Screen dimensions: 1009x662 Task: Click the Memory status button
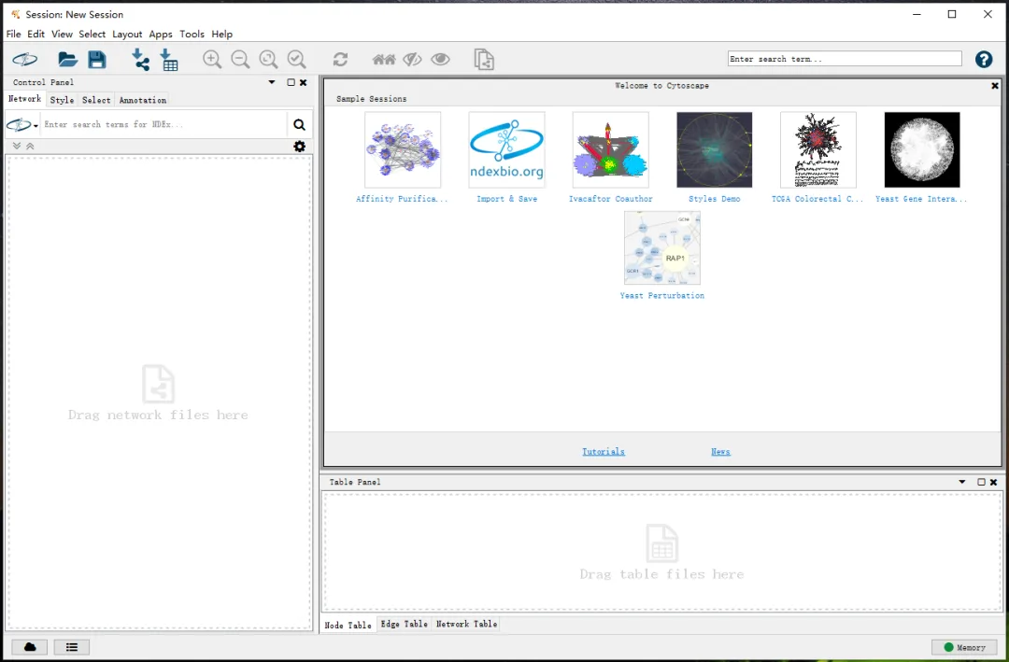point(964,647)
